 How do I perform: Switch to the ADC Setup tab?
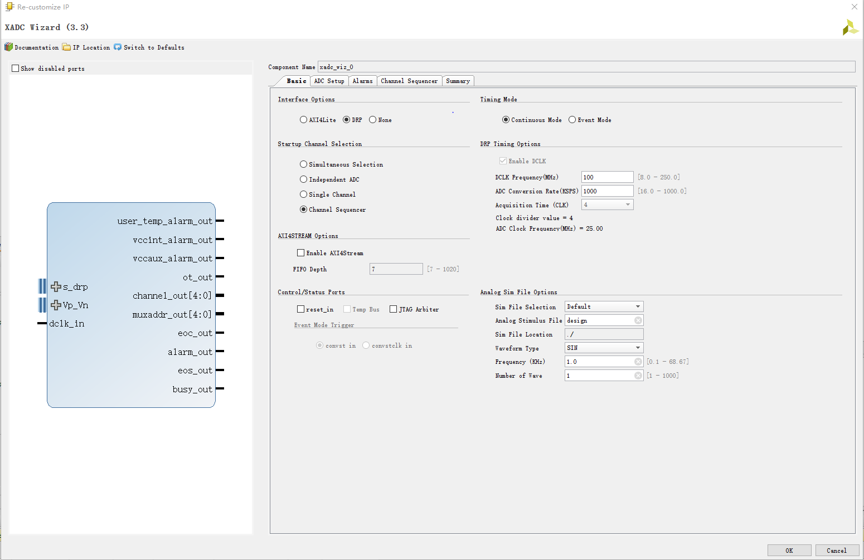click(329, 81)
